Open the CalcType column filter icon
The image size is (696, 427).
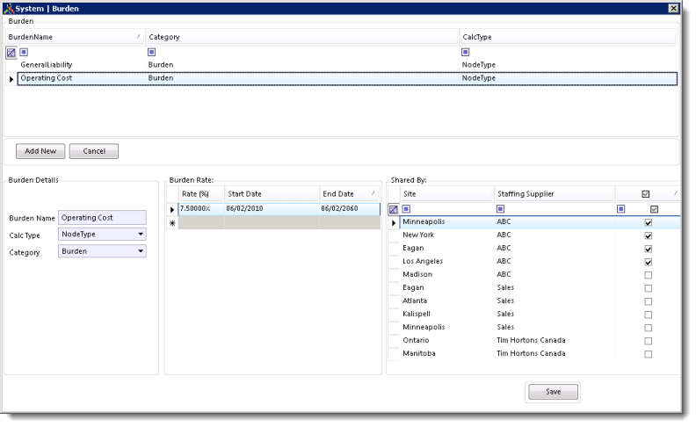tap(466, 53)
